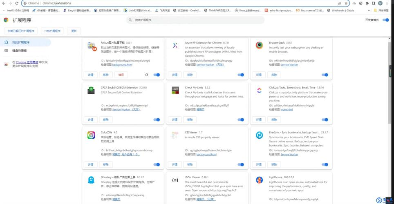
Task: Click the EverSync sync icon
Action: [259, 135]
